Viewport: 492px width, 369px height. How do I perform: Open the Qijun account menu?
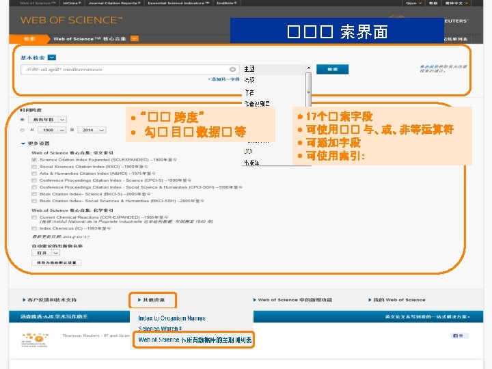point(413,3)
